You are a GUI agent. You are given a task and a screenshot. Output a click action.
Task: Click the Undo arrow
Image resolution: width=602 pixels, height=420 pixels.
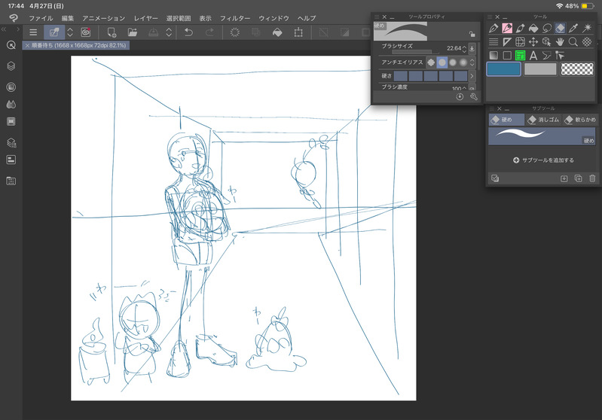[188, 32]
